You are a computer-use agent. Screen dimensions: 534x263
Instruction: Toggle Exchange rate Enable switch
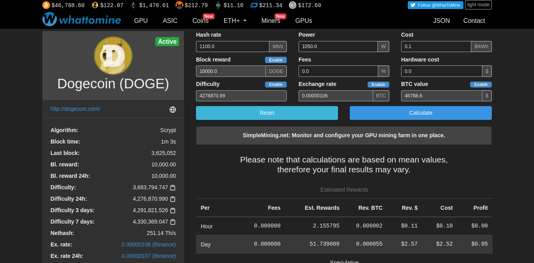click(x=378, y=84)
